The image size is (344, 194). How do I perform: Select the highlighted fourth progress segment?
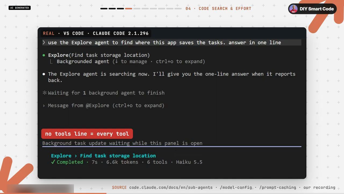128,9
